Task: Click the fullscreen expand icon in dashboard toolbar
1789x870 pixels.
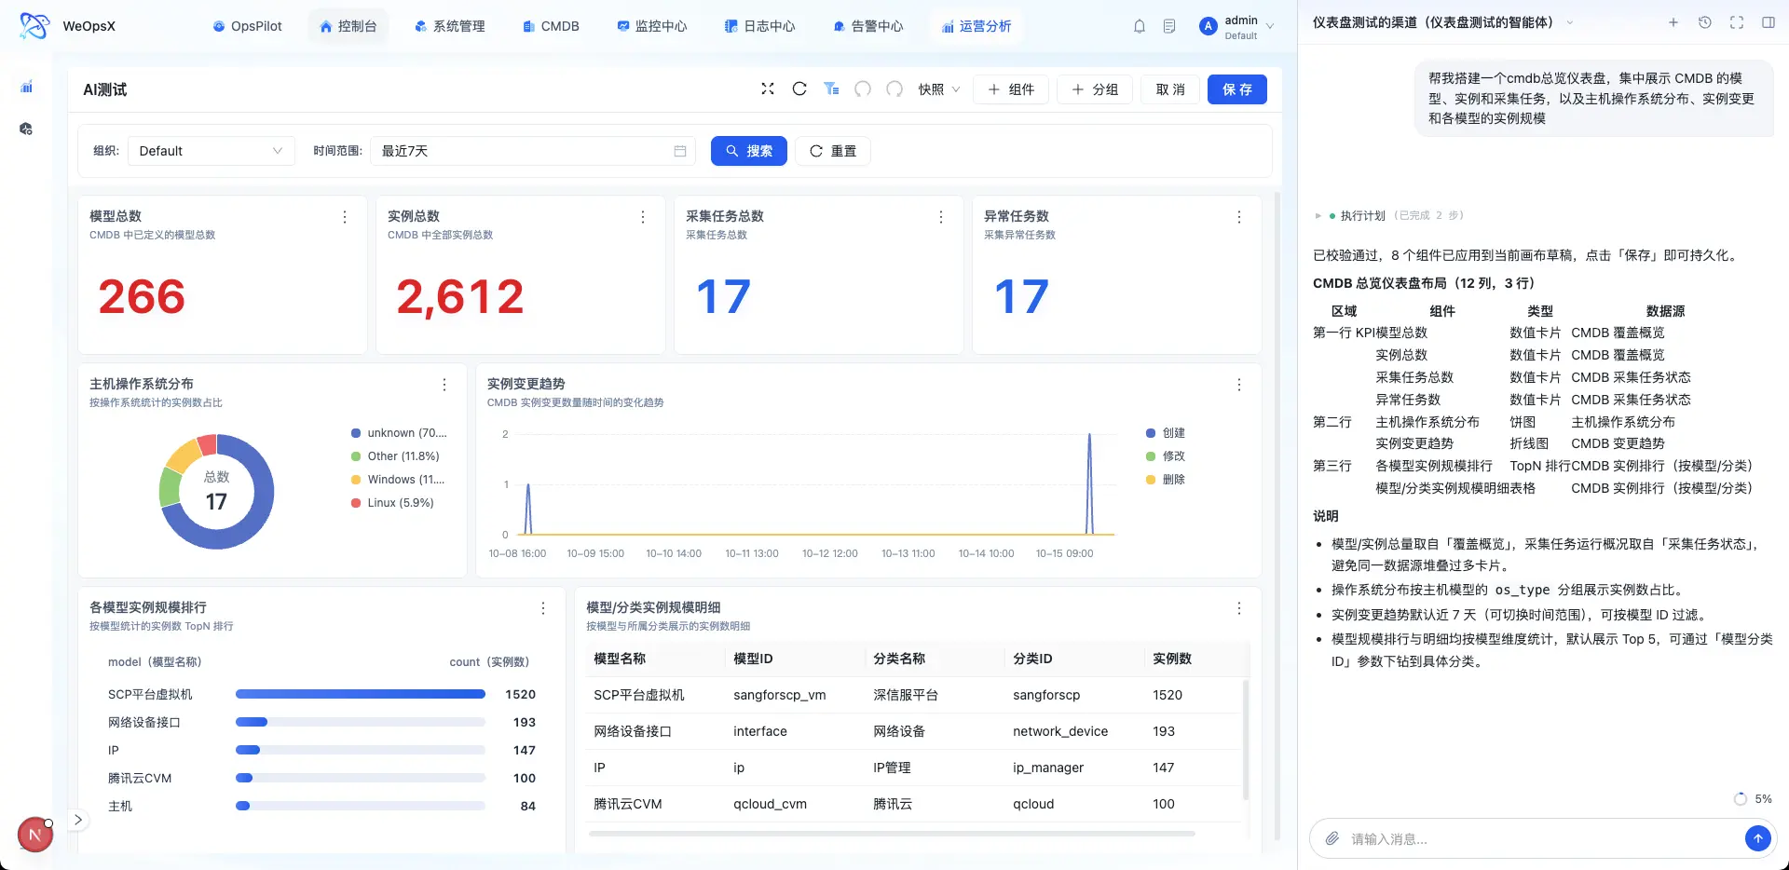Action: [x=768, y=88]
